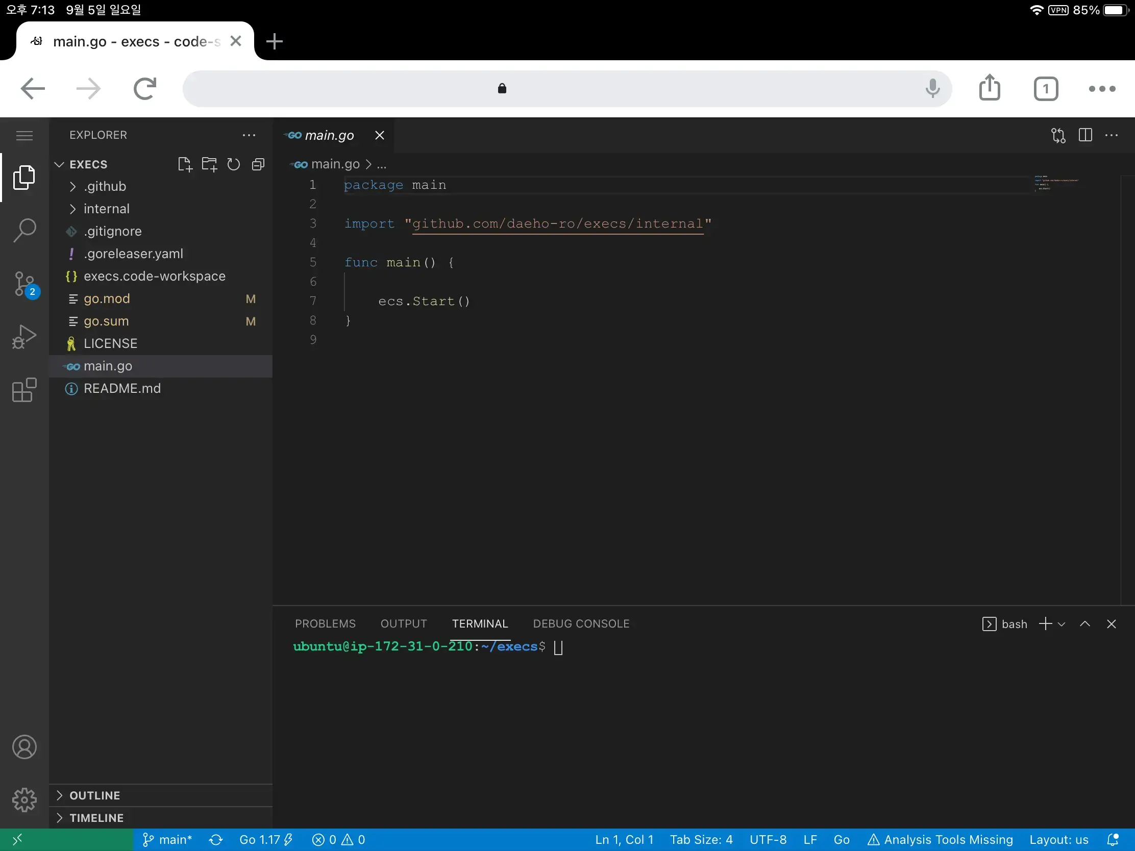The height and width of the screenshot is (851, 1135).
Task: Open go.mod file in explorer
Action: (x=107, y=298)
